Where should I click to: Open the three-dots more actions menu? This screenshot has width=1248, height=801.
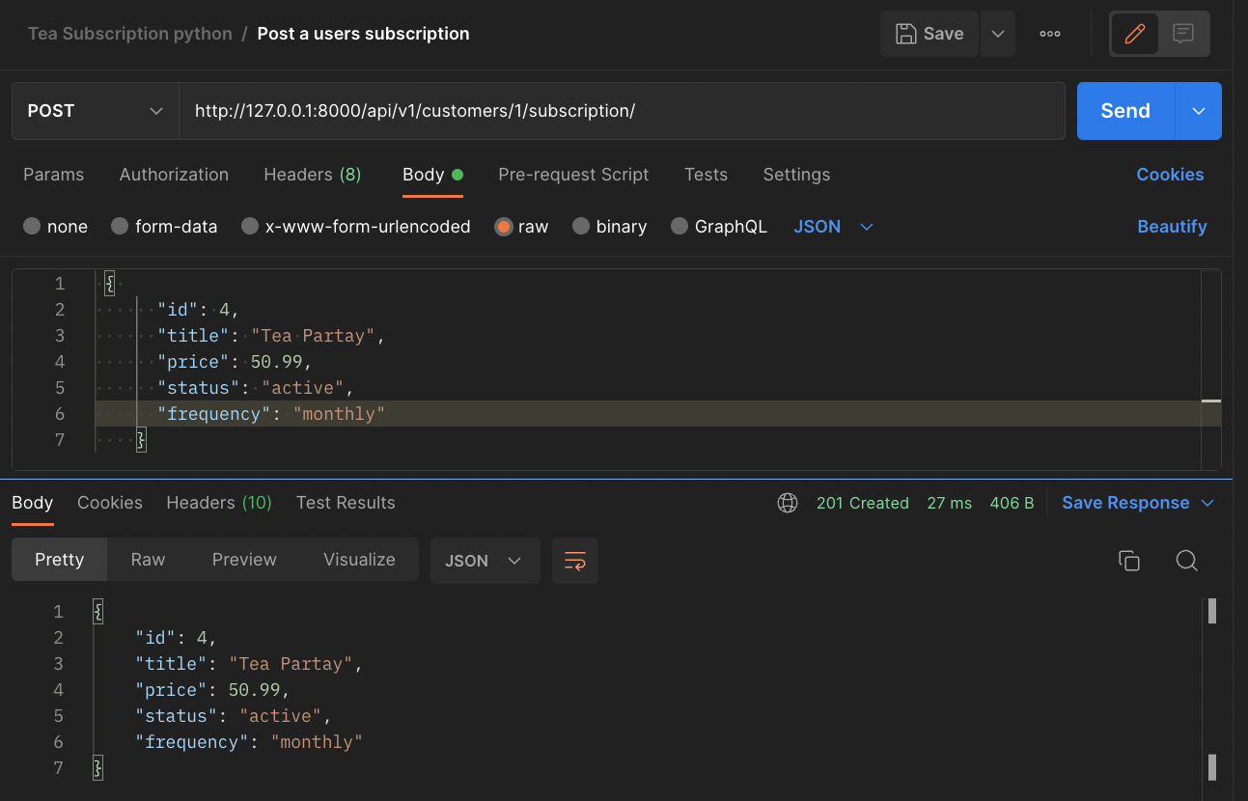(1050, 34)
